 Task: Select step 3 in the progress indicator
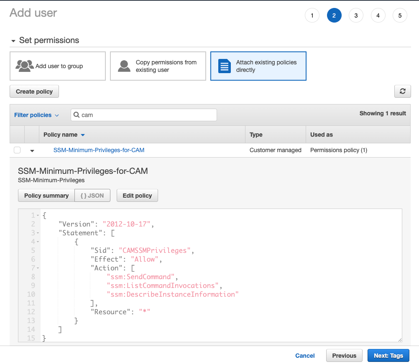[x=356, y=15]
